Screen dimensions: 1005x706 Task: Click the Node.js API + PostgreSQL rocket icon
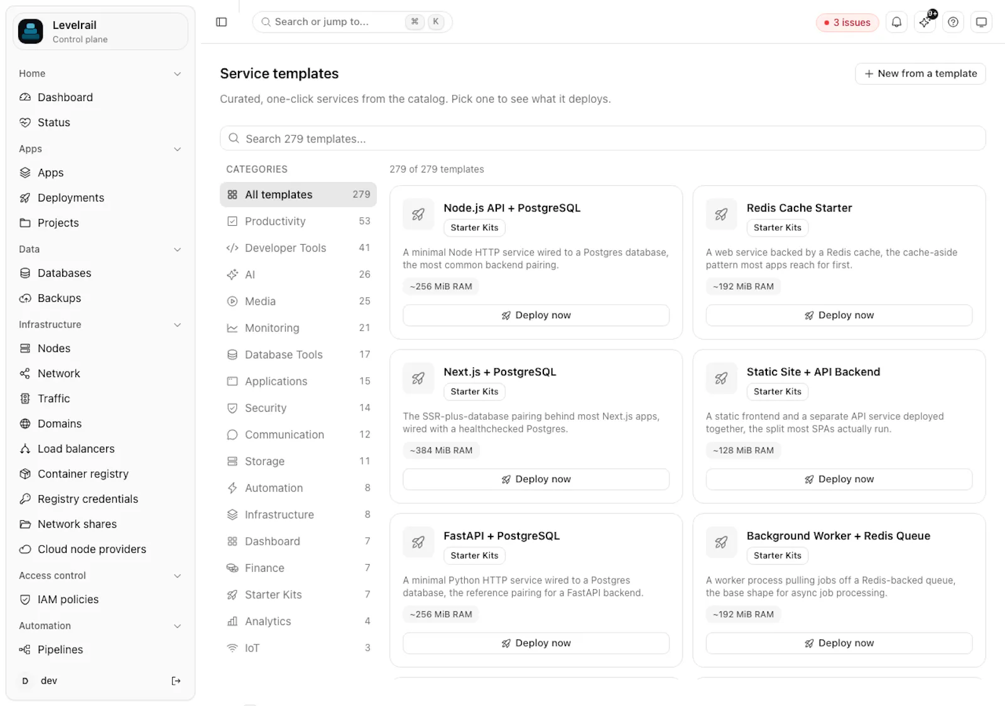[x=418, y=215]
